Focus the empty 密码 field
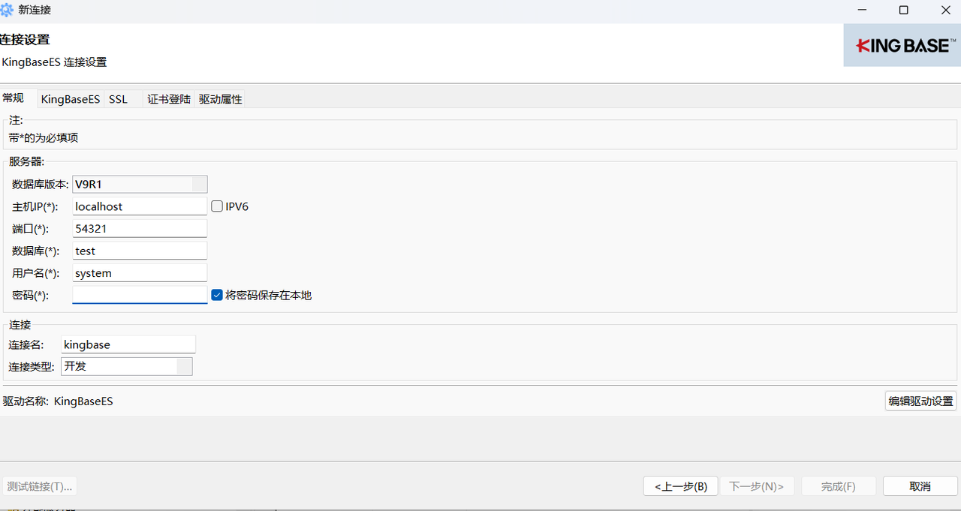The height and width of the screenshot is (511, 961). (140, 295)
